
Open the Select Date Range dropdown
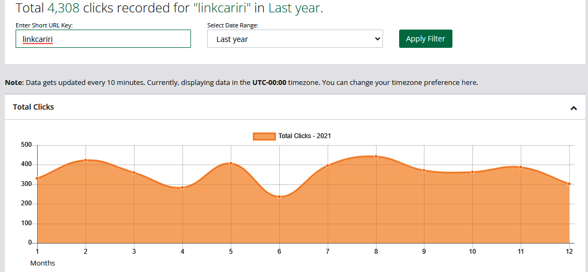[295, 39]
